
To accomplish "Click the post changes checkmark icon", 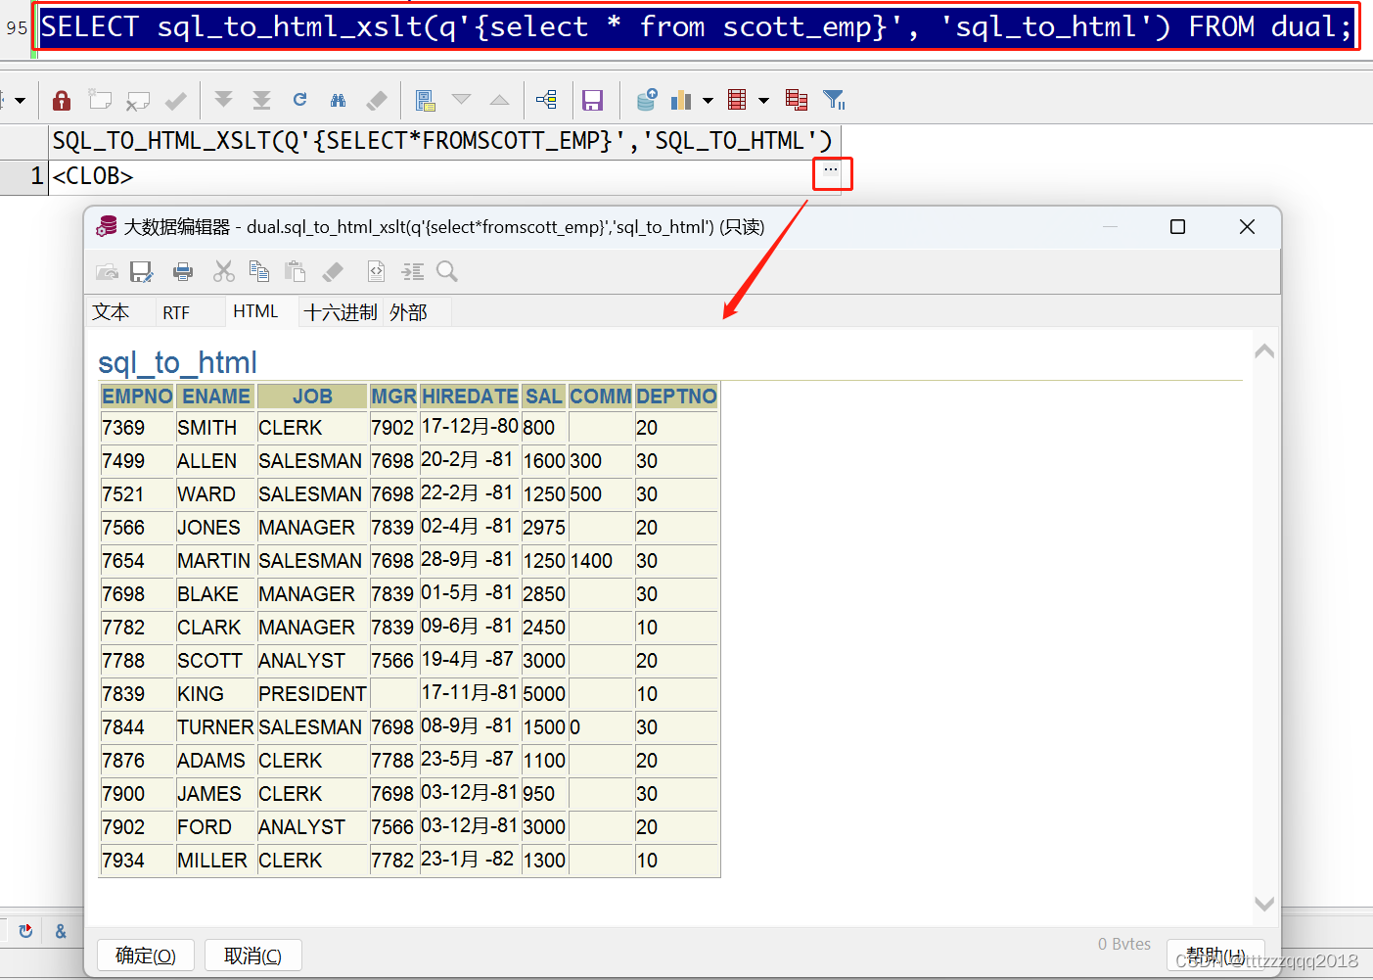I will [x=176, y=100].
